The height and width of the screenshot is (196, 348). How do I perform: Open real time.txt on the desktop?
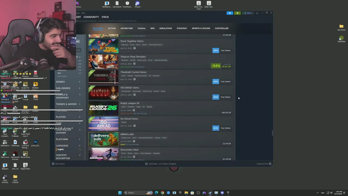point(117,5)
